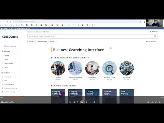The width and height of the screenshot is (164, 123).
Task: Click the previous track button in the player
Action: click(x=74, y=102)
